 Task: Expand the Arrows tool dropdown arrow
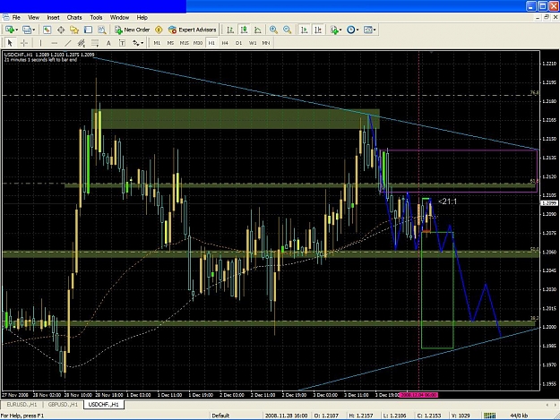pos(142,43)
